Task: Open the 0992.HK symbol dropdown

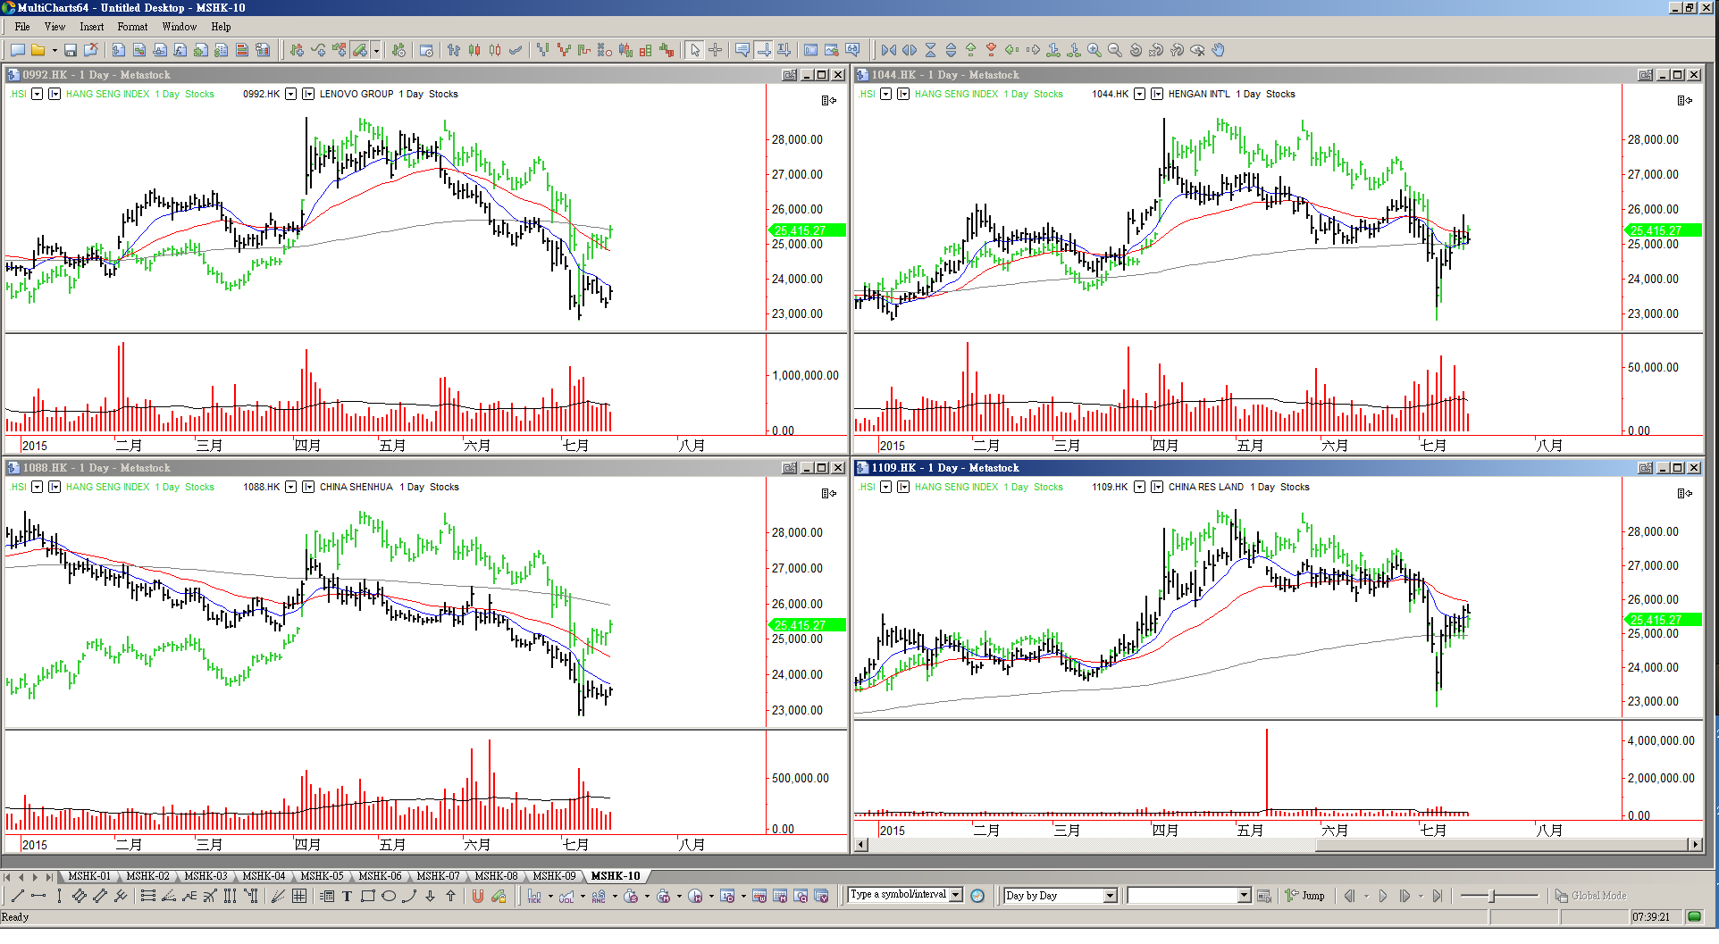Action: [290, 94]
